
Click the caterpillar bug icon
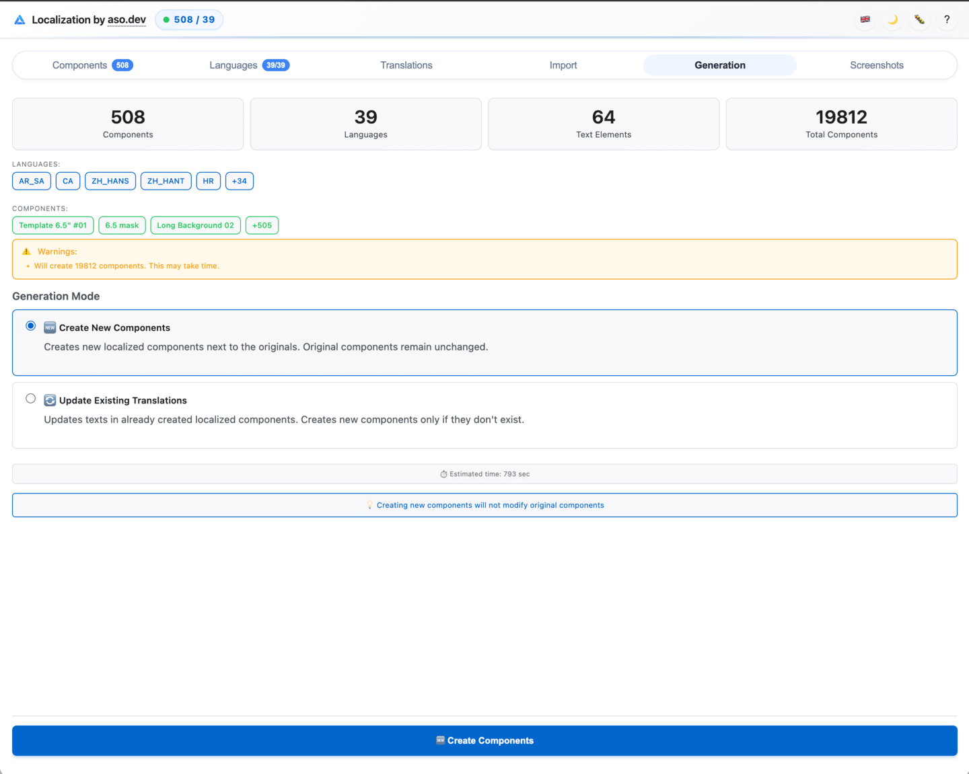tap(919, 20)
